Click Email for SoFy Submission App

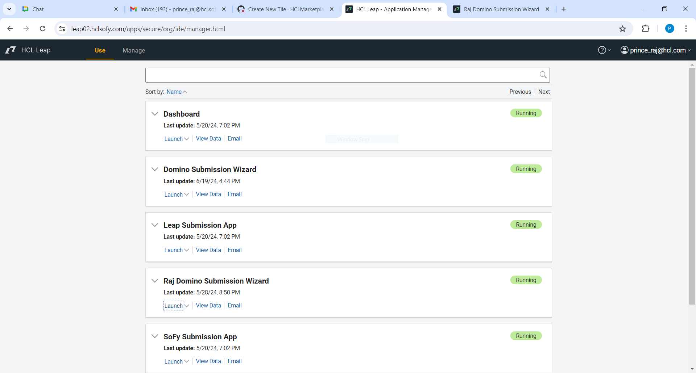235,361
